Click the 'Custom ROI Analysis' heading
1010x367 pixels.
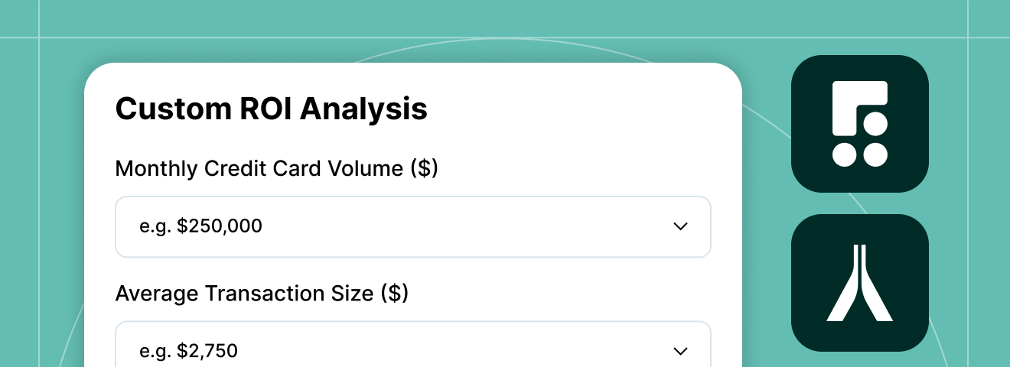coord(271,109)
